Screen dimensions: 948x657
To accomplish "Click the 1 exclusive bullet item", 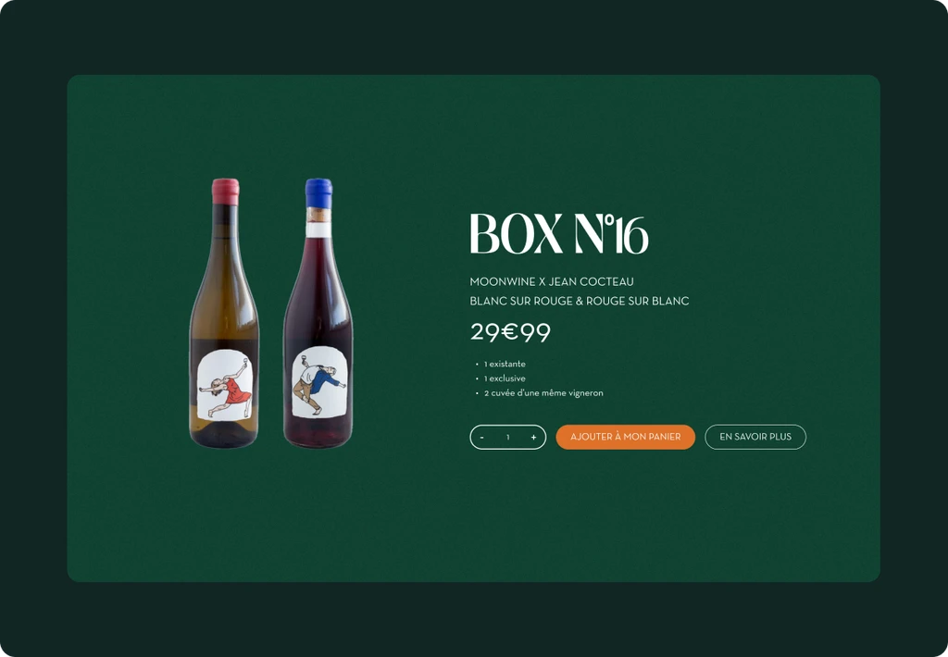I will tap(505, 378).
